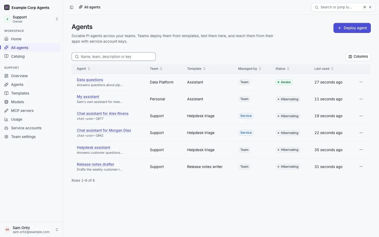Go to Home in the workspace sidebar
This screenshot has height=237, width=379.
(x=32, y=39)
